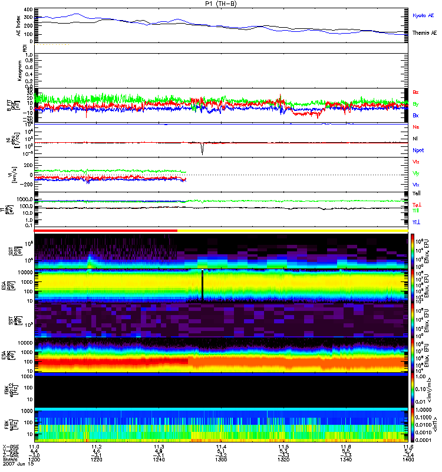
Task: Click the 1400 time tick label
Action: click(x=408, y=460)
